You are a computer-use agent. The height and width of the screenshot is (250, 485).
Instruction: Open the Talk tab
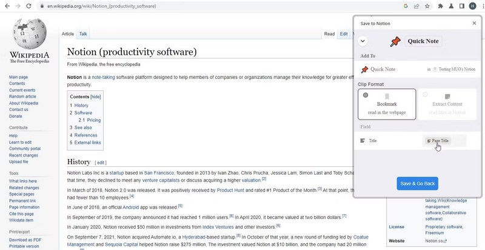point(83,34)
